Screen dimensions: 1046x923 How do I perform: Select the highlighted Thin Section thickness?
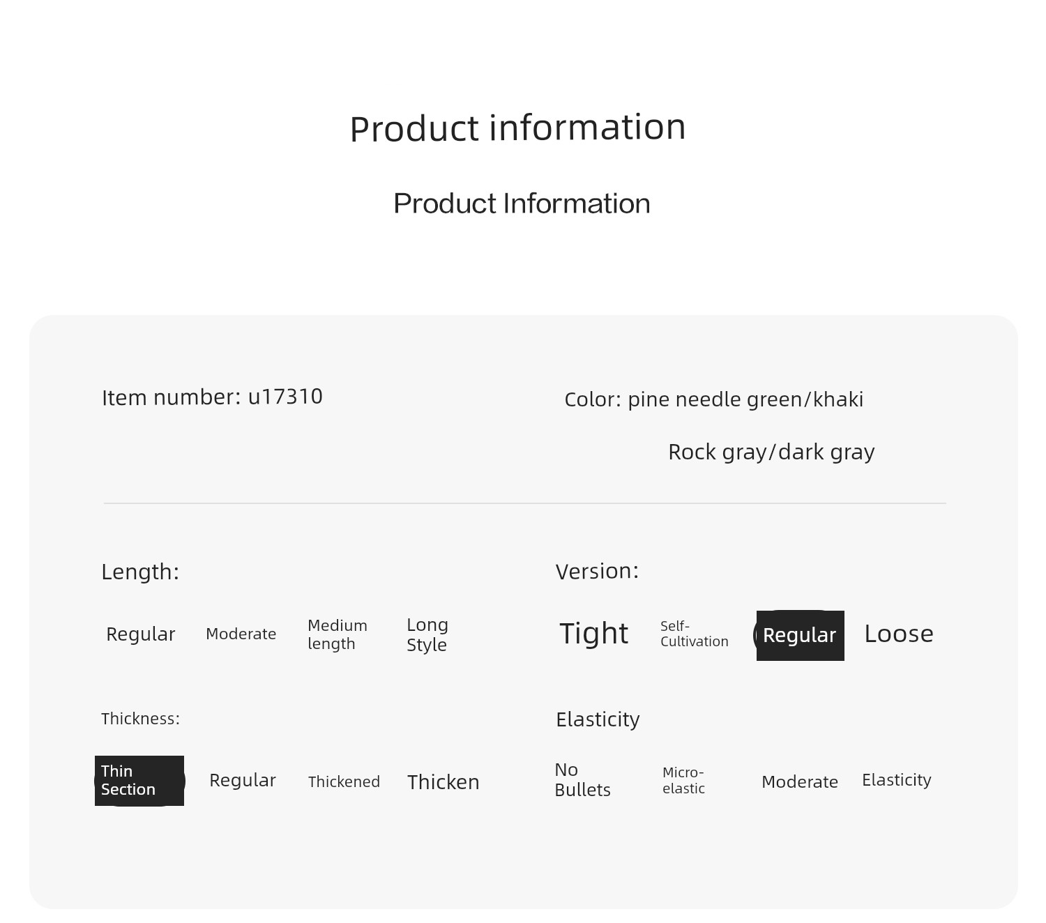(x=139, y=781)
